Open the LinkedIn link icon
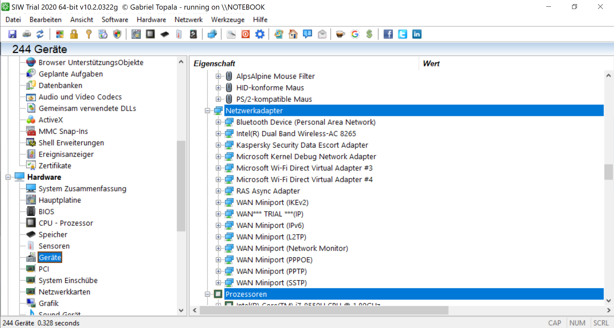614x328 pixels. pos(417,34)
